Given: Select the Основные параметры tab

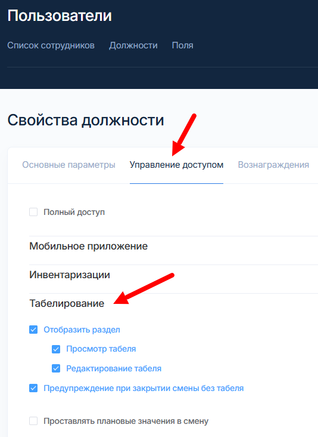Looking at the screenshot, I should pyautogui.click(x=68, y=165).
